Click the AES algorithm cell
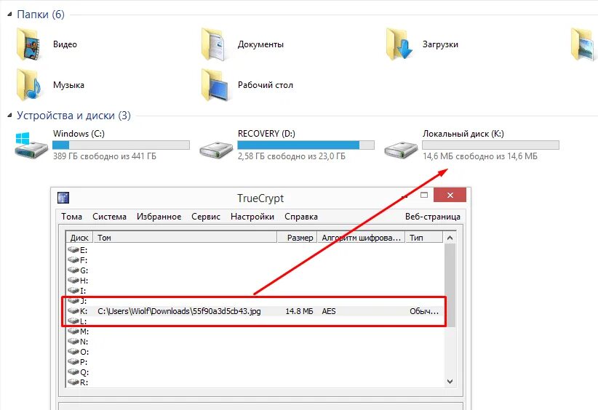 (x=329, y=311)
